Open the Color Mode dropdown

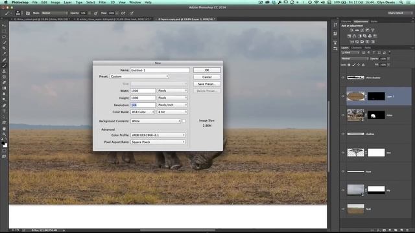[143, 112]
